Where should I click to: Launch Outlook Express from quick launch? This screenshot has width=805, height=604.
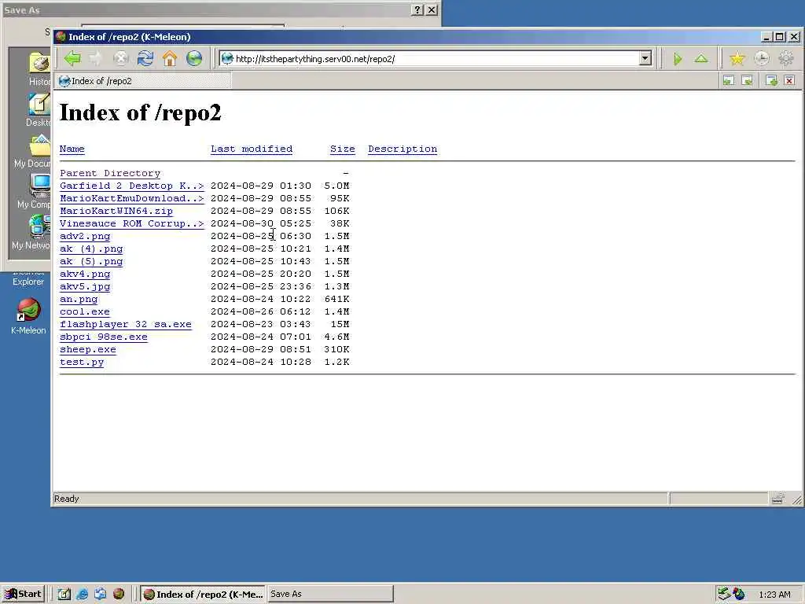100,594
